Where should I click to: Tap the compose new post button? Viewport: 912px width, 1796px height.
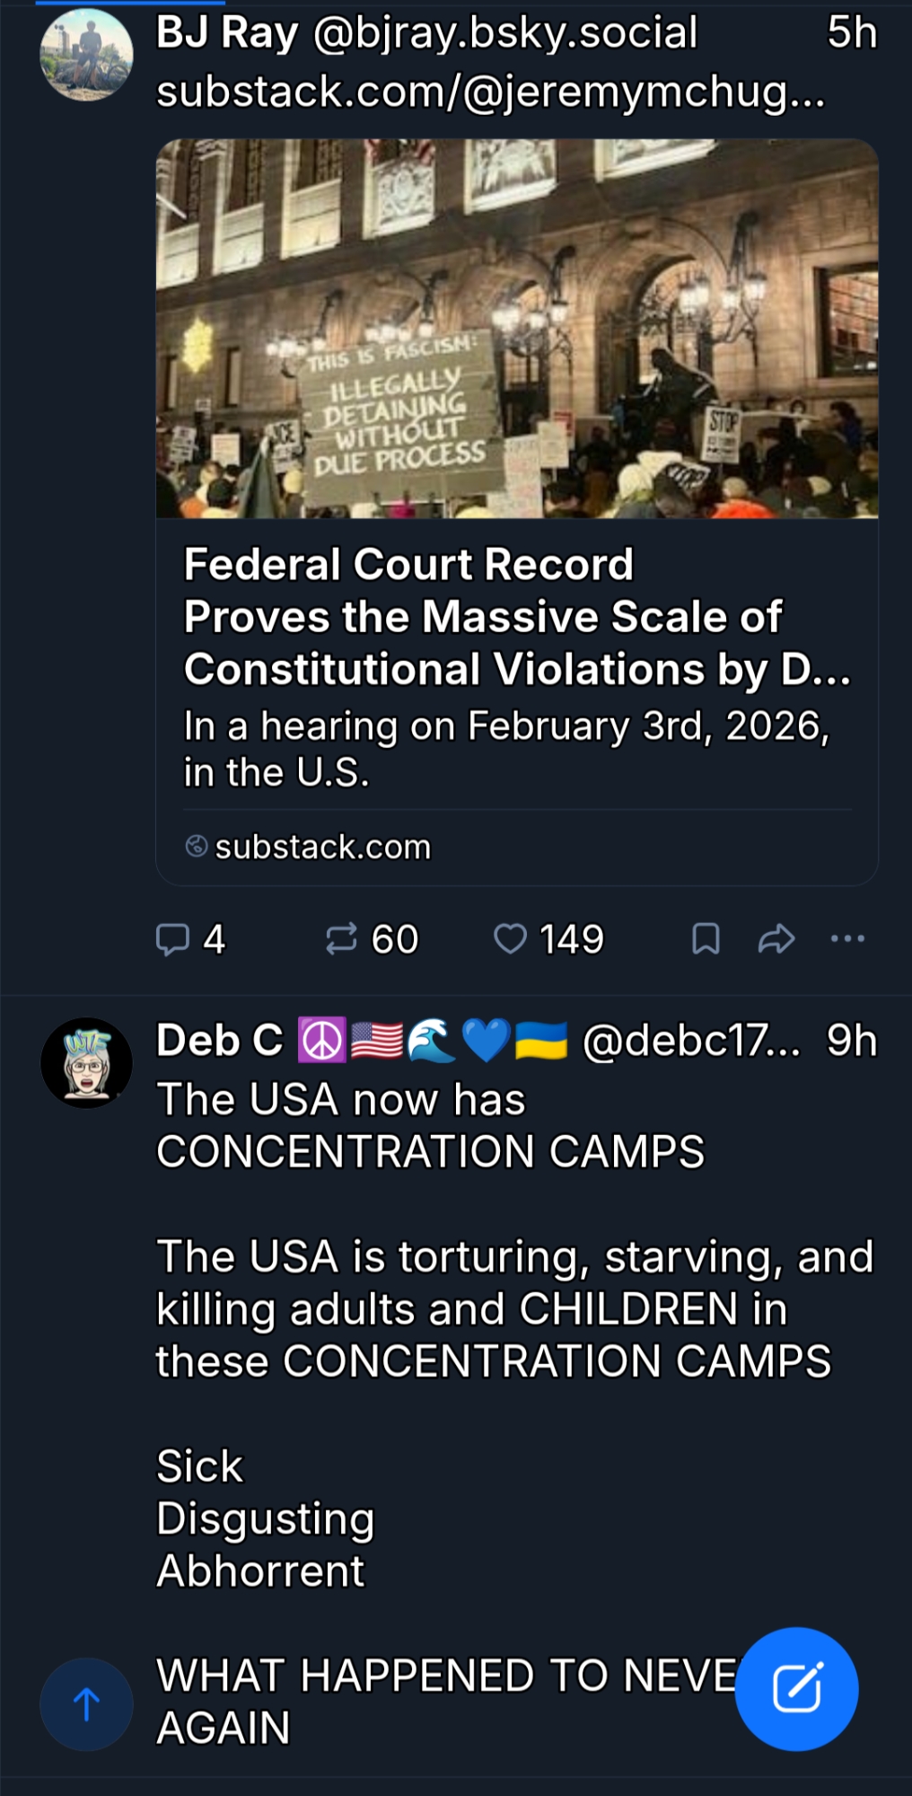coord(796,1689)
